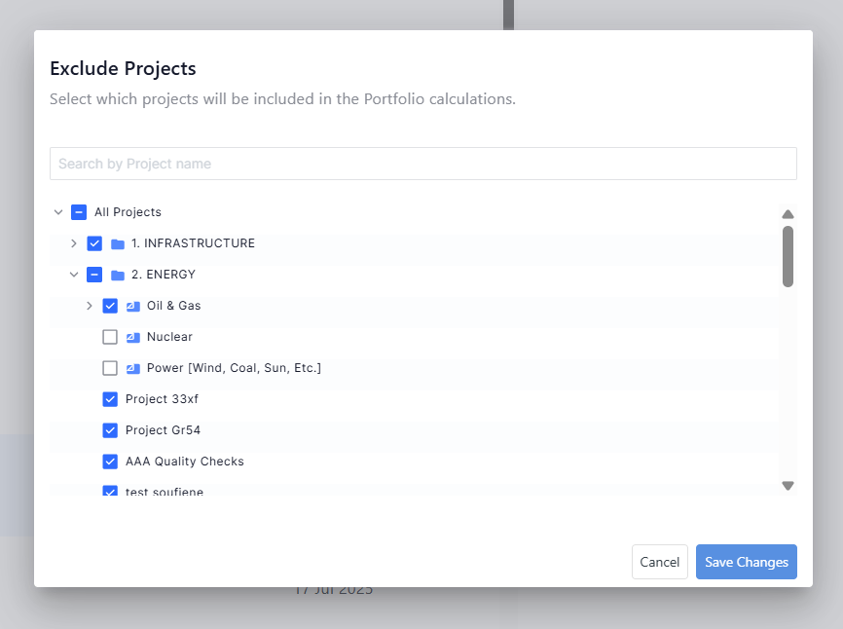
Task: Uncheck the Project 33xf checkbox
Action: (110, 399)
